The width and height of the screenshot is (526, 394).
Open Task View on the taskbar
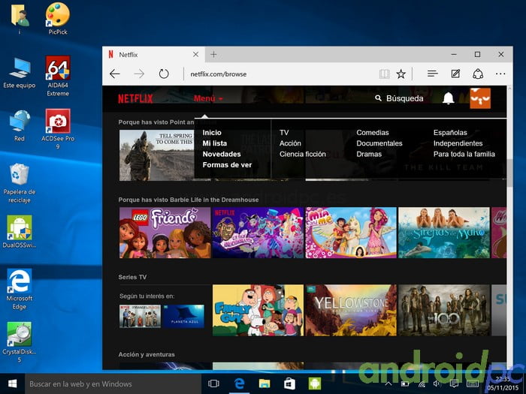click(x=213, y=384)
